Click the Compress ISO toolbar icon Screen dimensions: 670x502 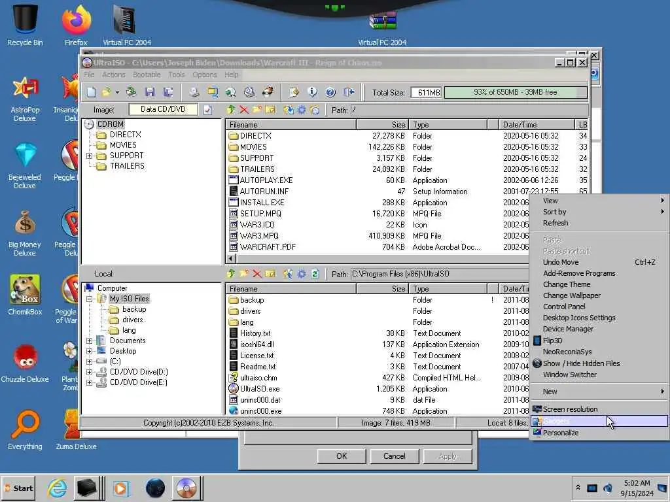click(213, 92)
